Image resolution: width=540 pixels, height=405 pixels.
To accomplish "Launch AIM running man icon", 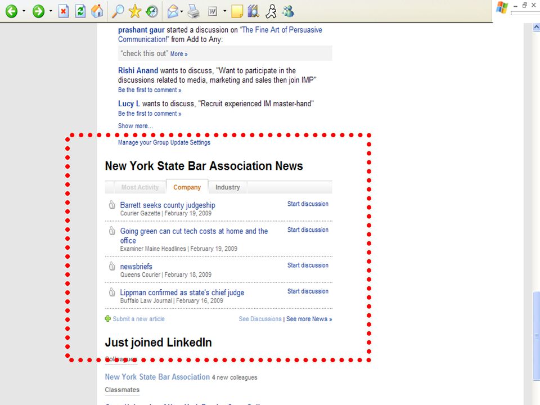I will coord(271,11).
